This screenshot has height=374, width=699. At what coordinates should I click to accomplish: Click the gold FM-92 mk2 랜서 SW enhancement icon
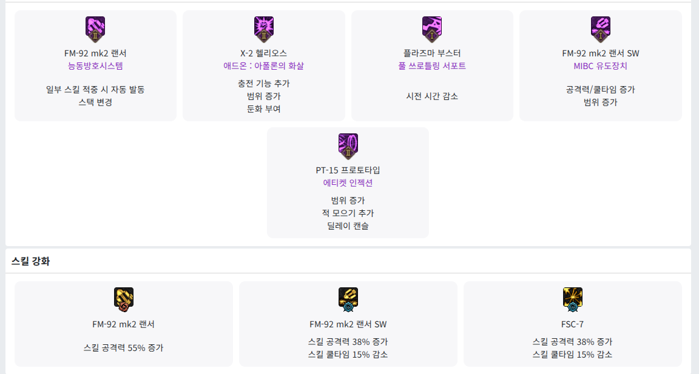tap(348, 298)
